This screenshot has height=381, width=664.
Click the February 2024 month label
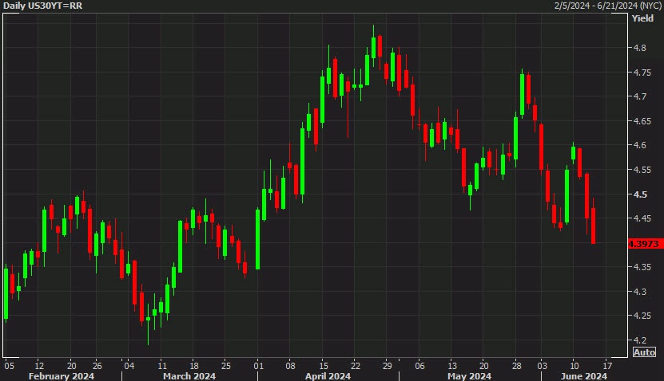coord(60,375)
